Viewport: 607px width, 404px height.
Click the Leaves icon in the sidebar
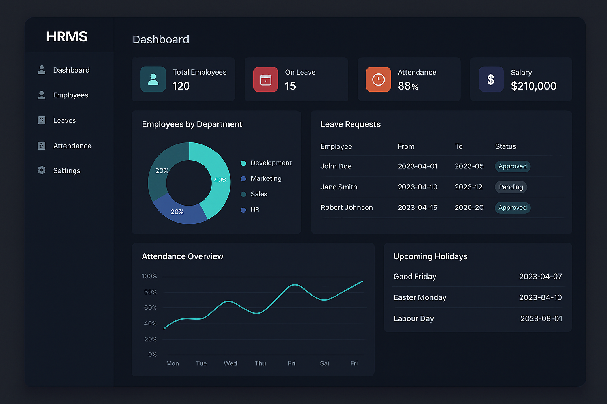(x=41, y=120)
